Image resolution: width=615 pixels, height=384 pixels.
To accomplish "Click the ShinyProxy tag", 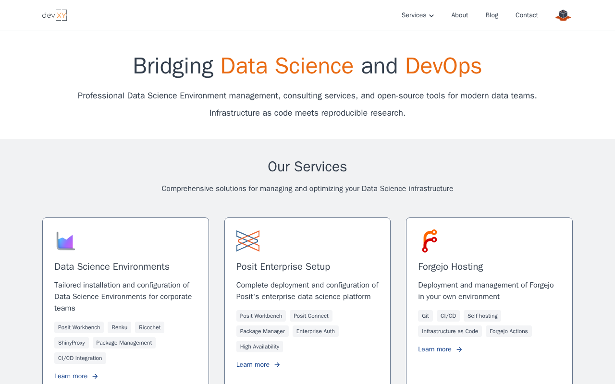I will [x=72, y=343].
